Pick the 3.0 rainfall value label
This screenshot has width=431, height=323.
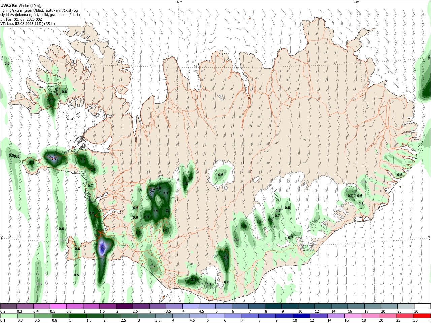pyautogui.click(x=159, y=188)
